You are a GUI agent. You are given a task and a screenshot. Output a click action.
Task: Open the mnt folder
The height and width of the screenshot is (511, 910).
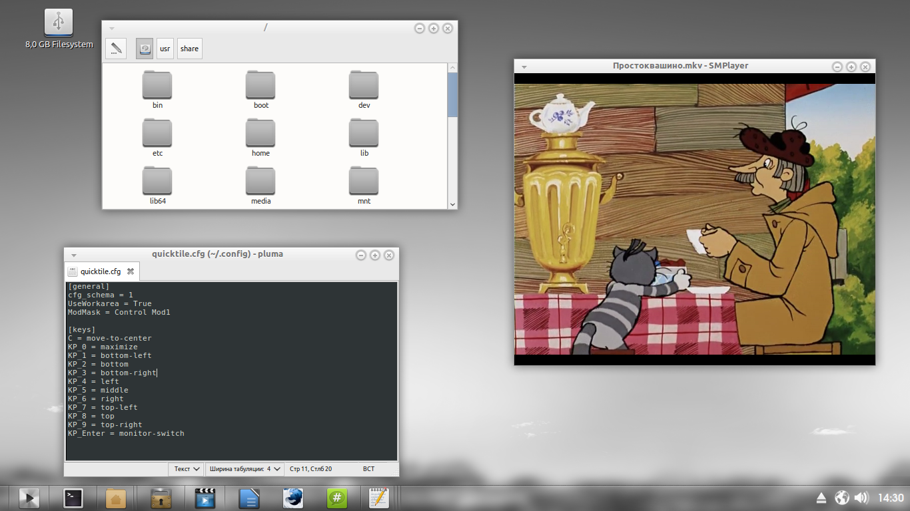[x=364, y=186]
